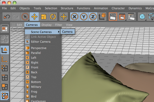Viewport: 154px width, 102px height.
Task: Enable Model mode triangle axis icon
Action: point(5,50)
